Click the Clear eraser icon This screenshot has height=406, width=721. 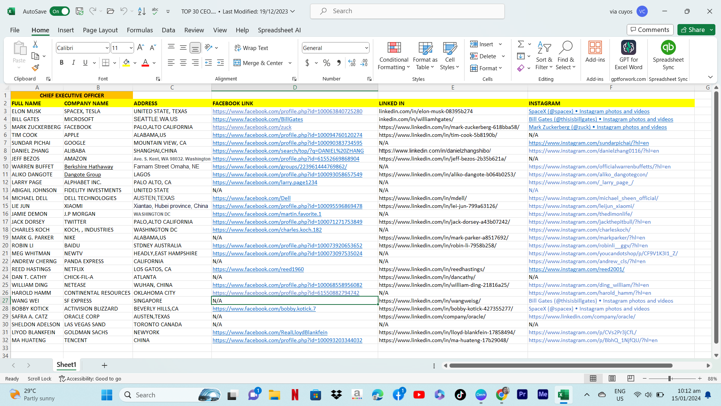tap(521, 68)
